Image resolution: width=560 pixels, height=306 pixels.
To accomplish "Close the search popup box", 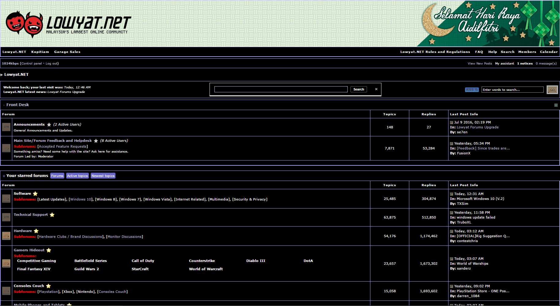I will point(376,89).
